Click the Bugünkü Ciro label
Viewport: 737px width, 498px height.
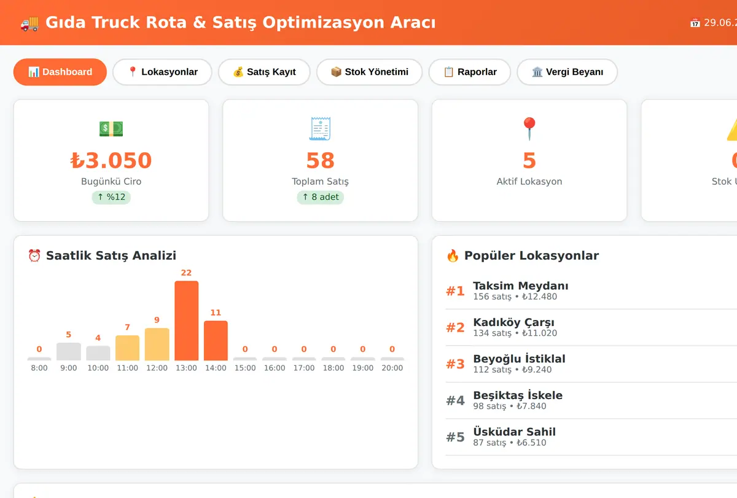pyautogui.click(x=111, y=182)
